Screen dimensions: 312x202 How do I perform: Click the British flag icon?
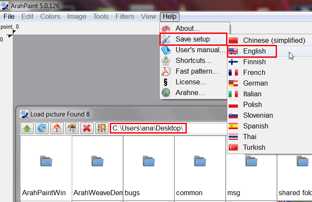(233, 51)
